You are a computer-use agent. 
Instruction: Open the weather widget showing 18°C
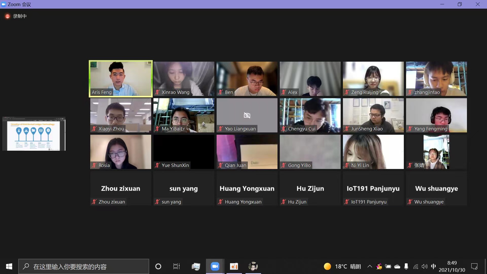[342, 266]
